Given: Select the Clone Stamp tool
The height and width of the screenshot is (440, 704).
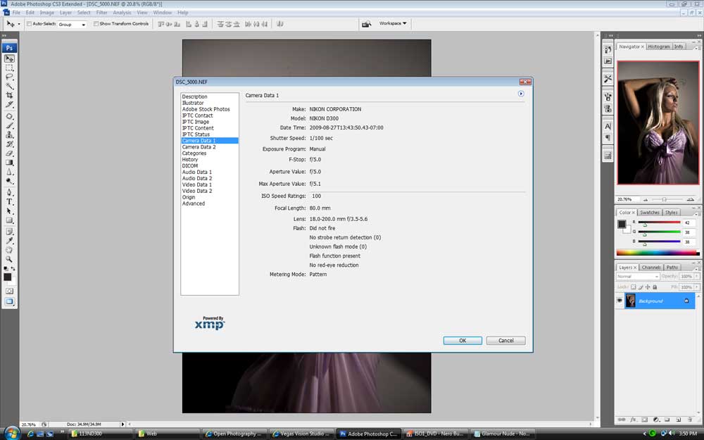Looking at the screenshot, I should (x=9, y=134).
